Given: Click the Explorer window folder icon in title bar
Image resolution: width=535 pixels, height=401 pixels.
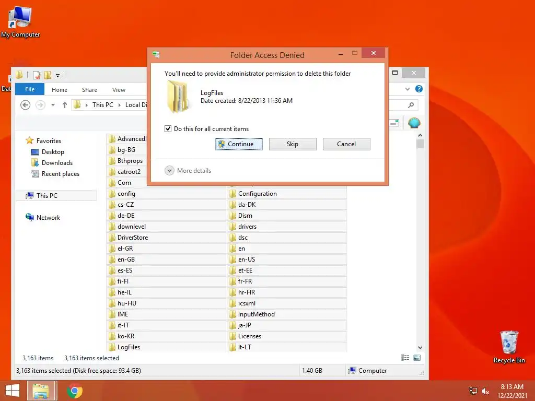Looking at the screenshot, I should (19, 75).
